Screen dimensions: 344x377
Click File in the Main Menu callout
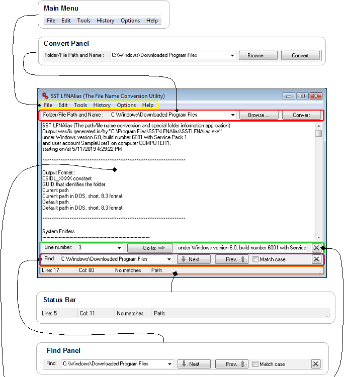[51, 21]
